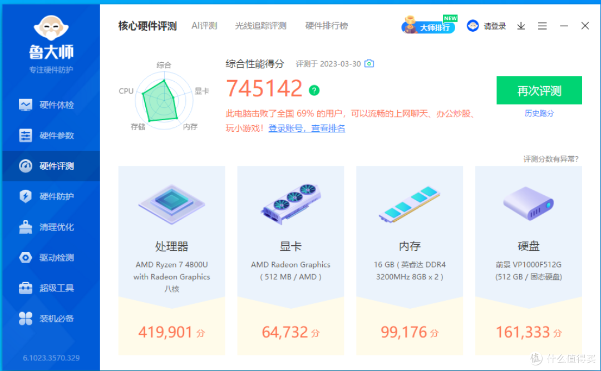Viewport: 601px width, 371px height.
Task: Click the 评测于 2023-03-30 date text
Action: click(328, 63)
